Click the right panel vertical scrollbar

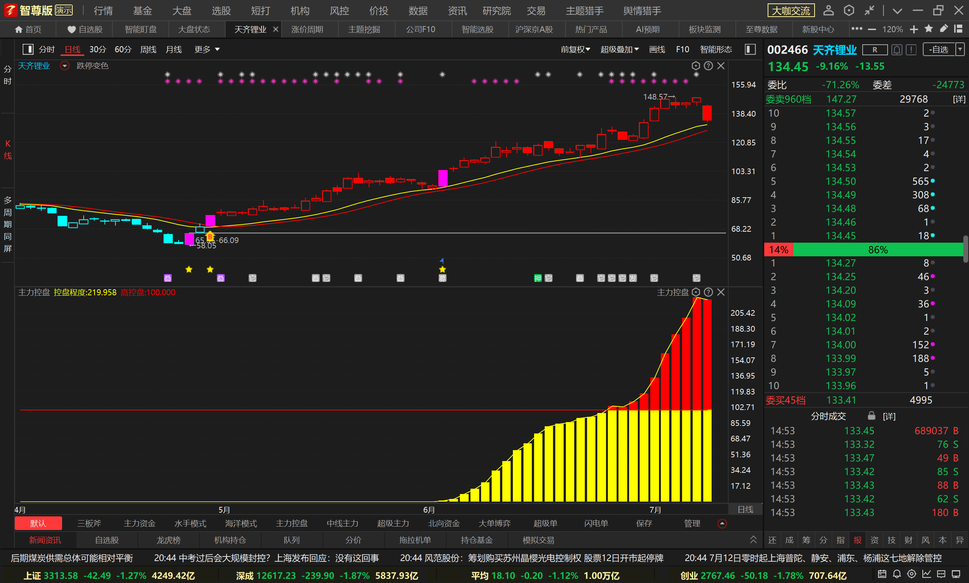[966, 249]
